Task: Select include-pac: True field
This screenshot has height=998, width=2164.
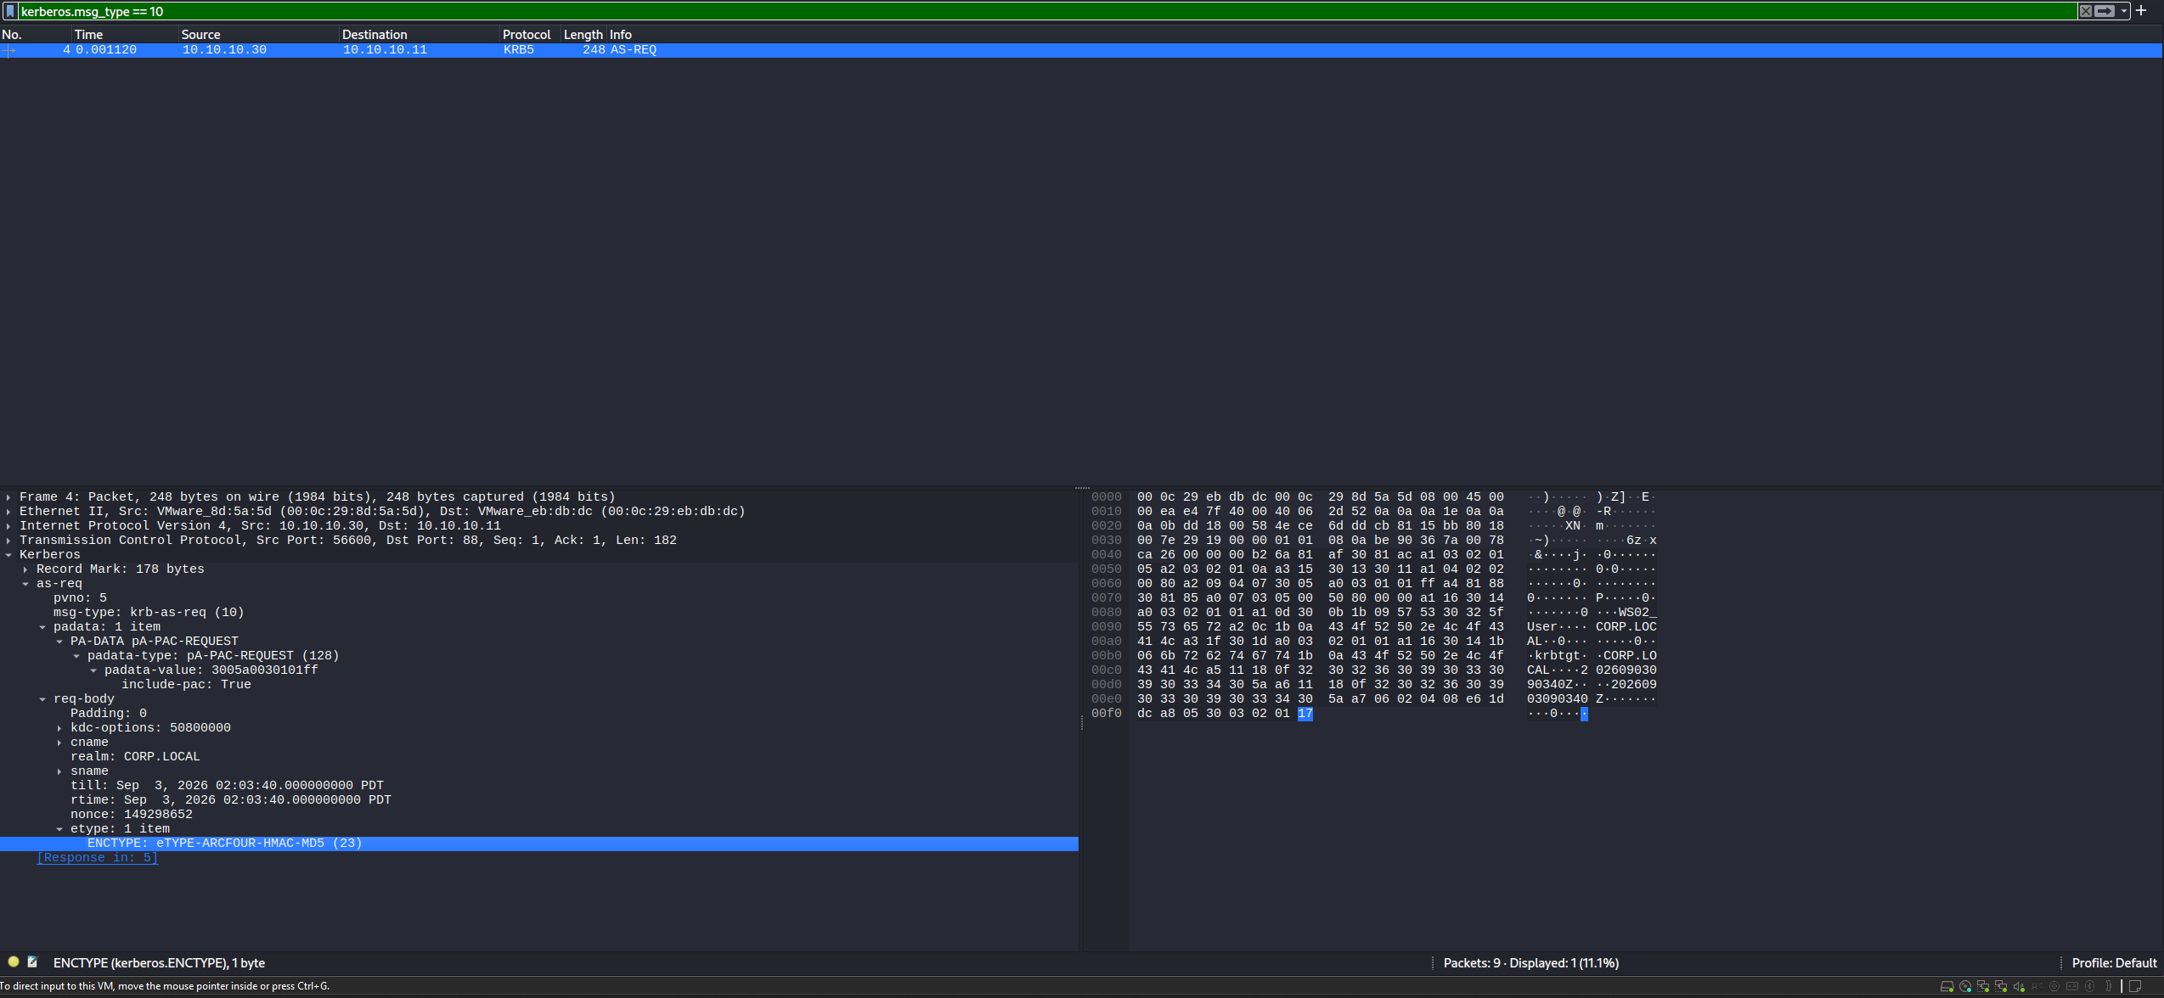Action: click(x=186, y=685)
